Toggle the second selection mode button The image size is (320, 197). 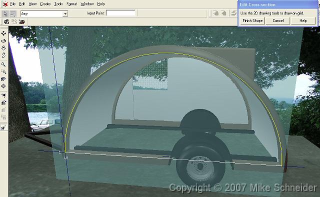click(13, 14)
